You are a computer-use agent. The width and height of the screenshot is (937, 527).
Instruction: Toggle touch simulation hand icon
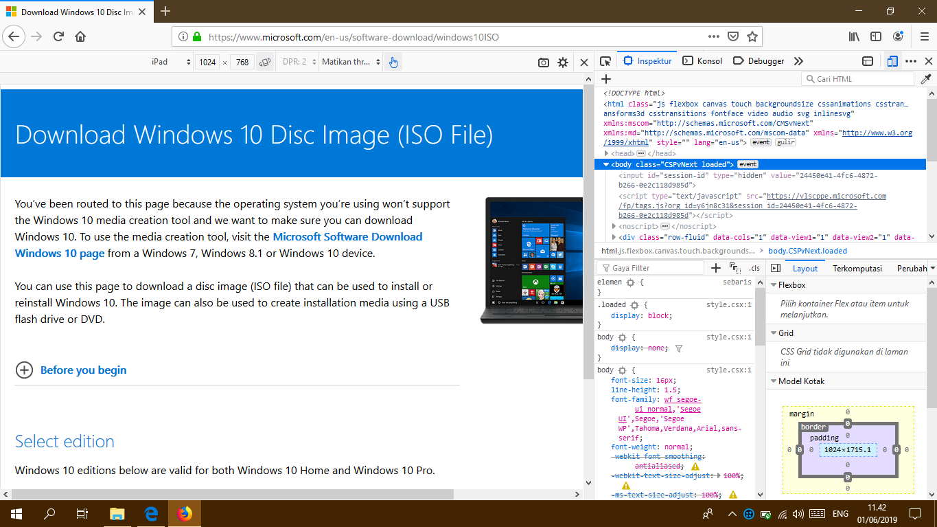[393, 62]
